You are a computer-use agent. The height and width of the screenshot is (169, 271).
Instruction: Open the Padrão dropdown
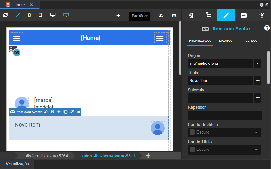pos(139,16)
